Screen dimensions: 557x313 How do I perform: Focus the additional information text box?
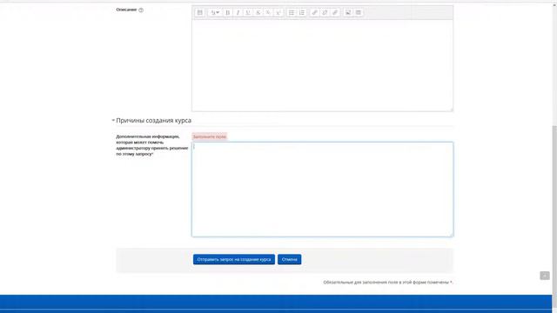[322, 190]
